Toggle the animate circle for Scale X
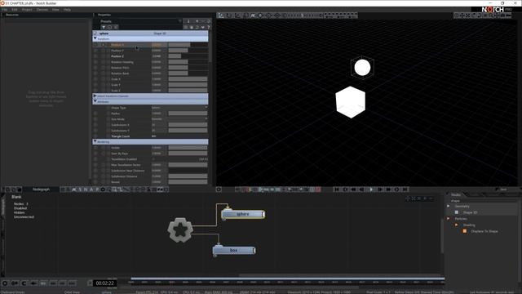The height and width of the screenshot is (294, 522). point(95,79)
